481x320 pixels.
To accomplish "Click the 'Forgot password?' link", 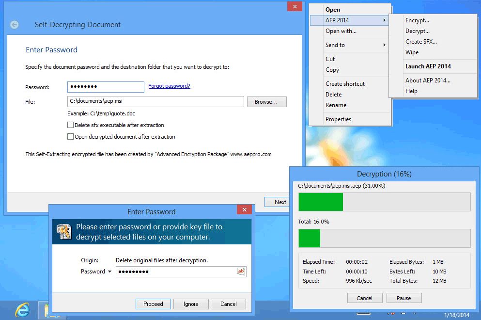I will (x=169, y=86).
